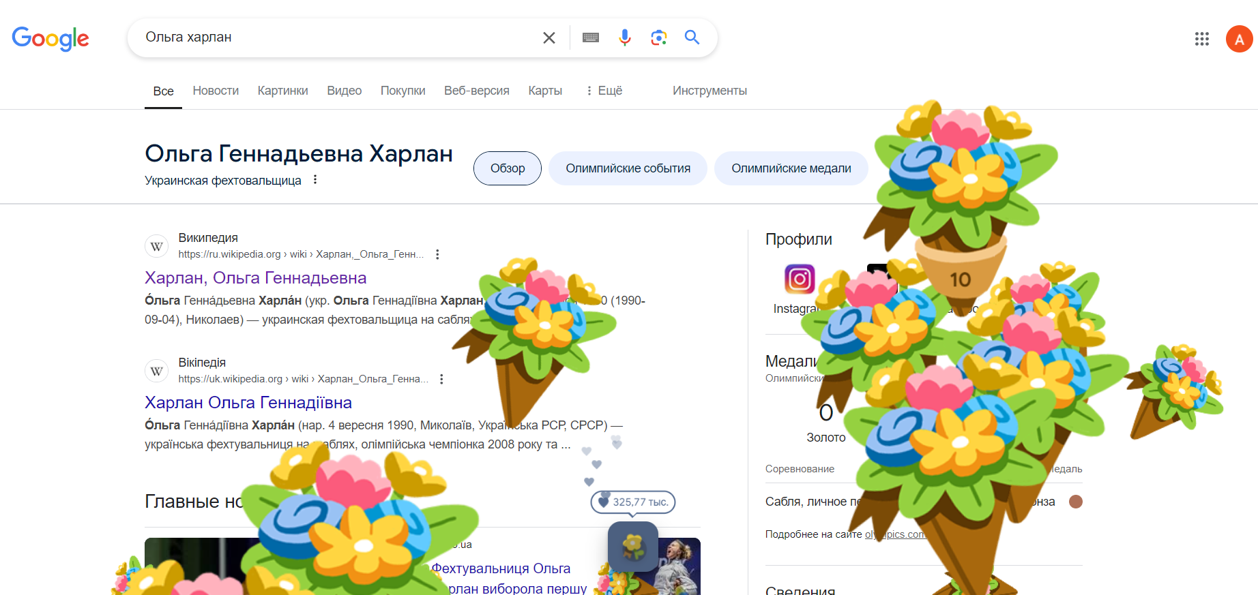Click the Вікіпедія favicon for uk.wikipedia result
This screenshot has height=595, width=1258.
coord(157,371)
